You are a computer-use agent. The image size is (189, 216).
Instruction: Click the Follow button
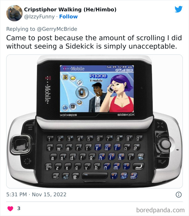pos(68,16)
